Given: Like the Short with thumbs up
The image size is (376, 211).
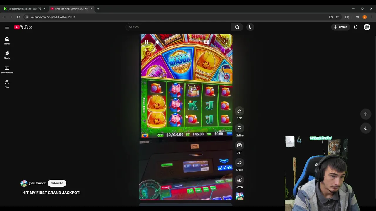Looking at the screenshot, I should point(239,111).
